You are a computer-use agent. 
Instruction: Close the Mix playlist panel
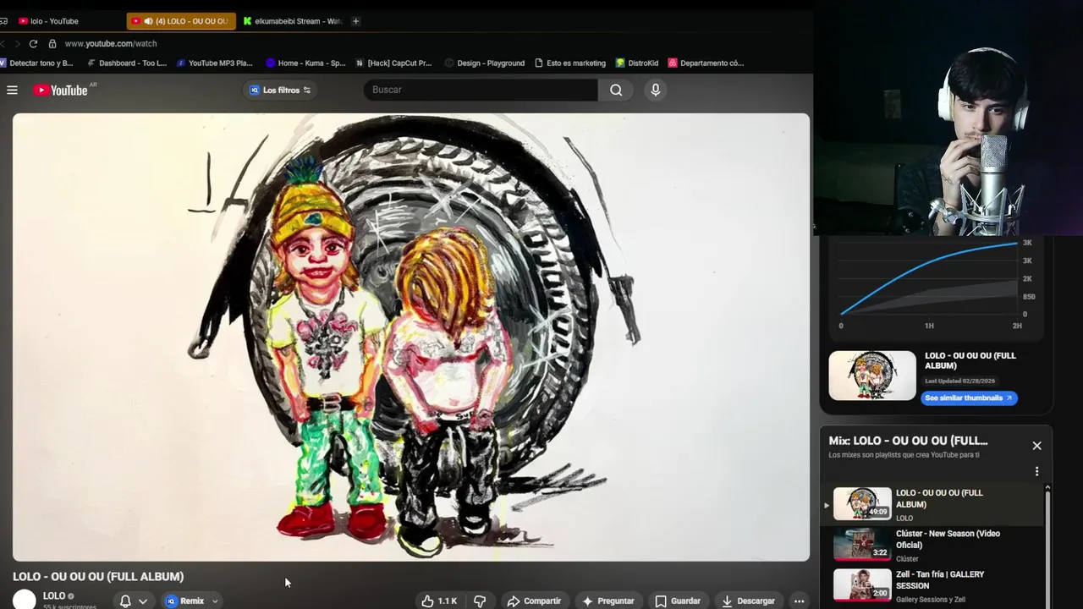click(x=1036, y=446)
